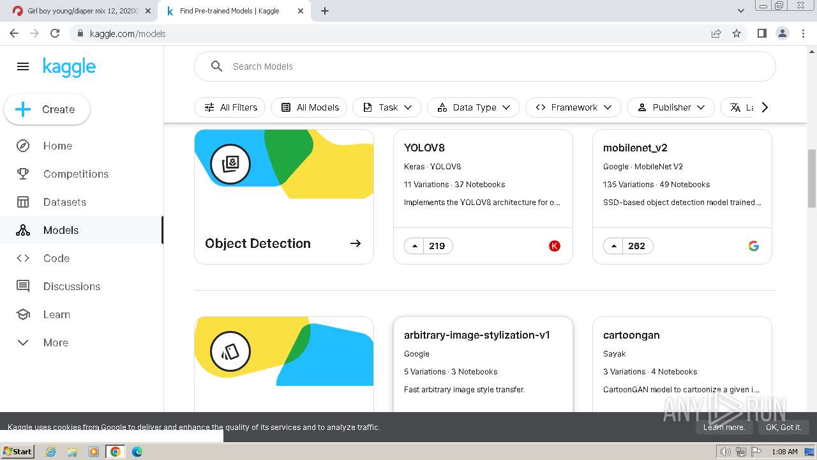Open the Windows Start menu
This screenshot has width=817, height=460.
pos(18,451)
